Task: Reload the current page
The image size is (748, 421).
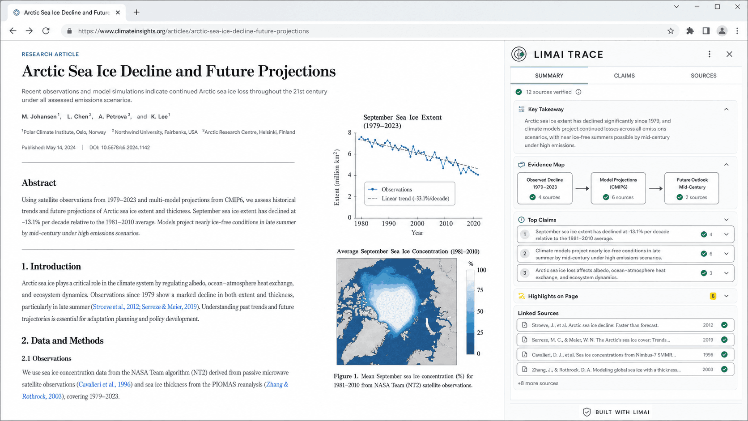Action: (46, 31)
